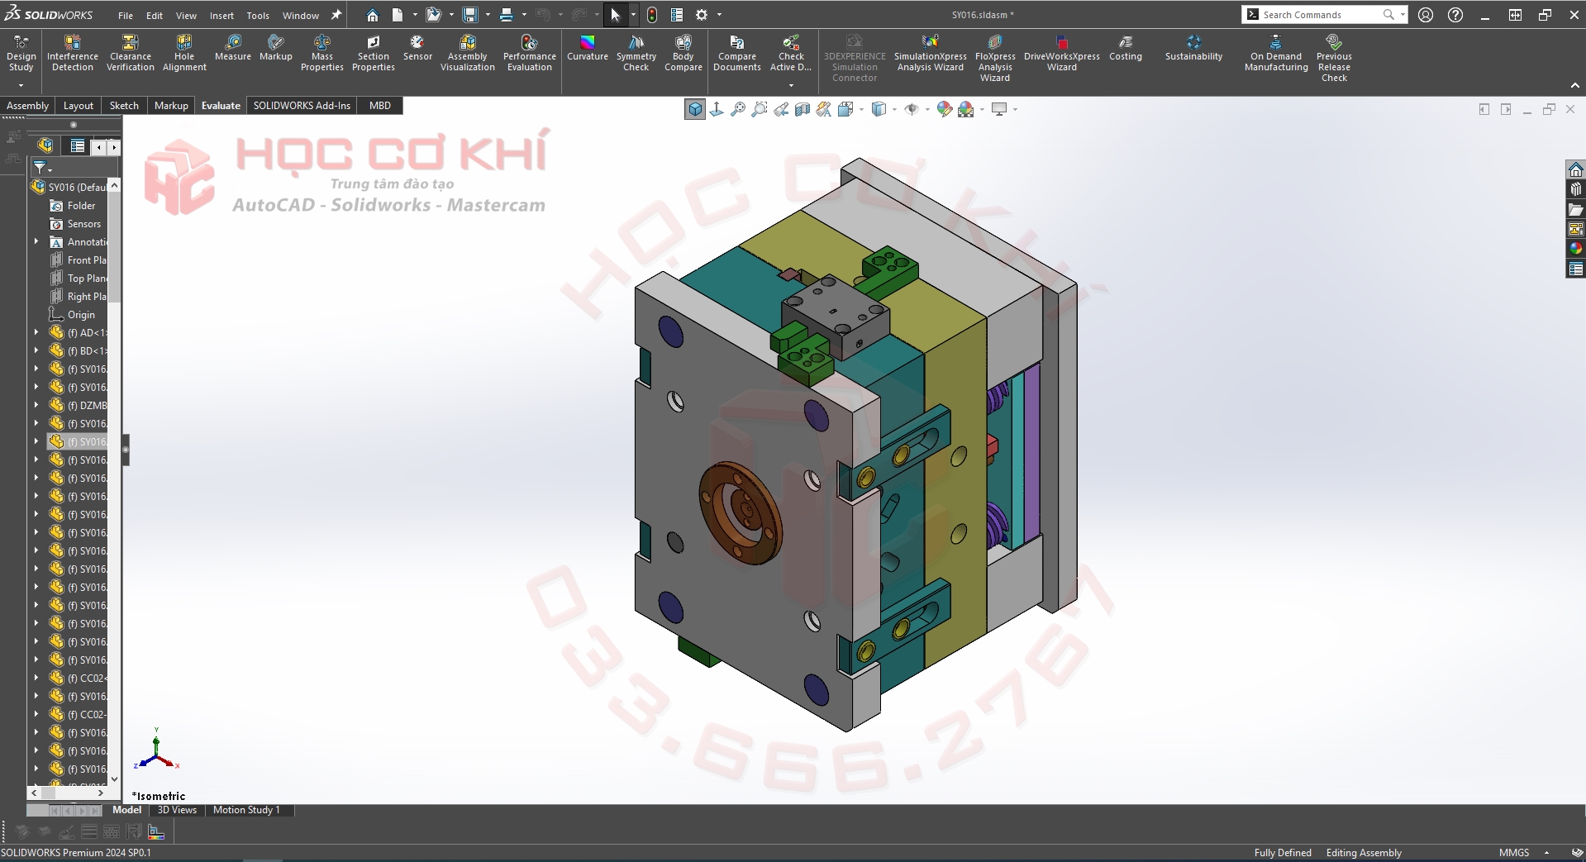This screenshot has width=1586, height=862.
Task: Click the Rebuild traffic light icon
Action: 652,15
